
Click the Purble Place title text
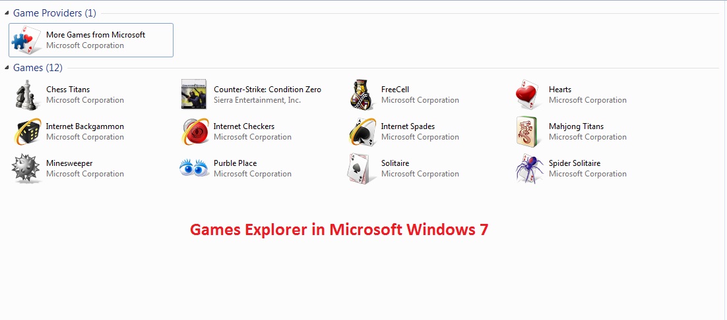235,163
